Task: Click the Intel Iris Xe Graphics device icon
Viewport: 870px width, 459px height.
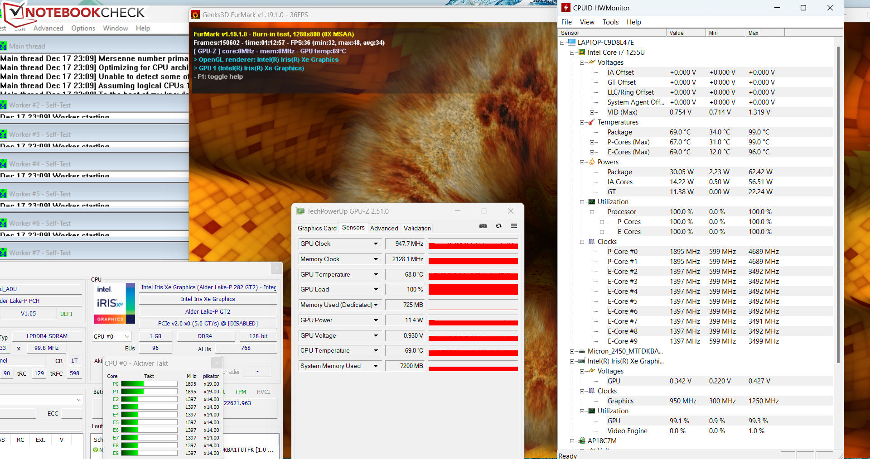Action: (582, 361)
